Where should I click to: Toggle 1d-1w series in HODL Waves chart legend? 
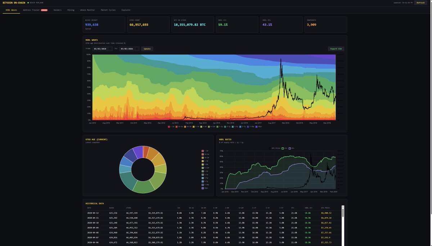point(179,126)
